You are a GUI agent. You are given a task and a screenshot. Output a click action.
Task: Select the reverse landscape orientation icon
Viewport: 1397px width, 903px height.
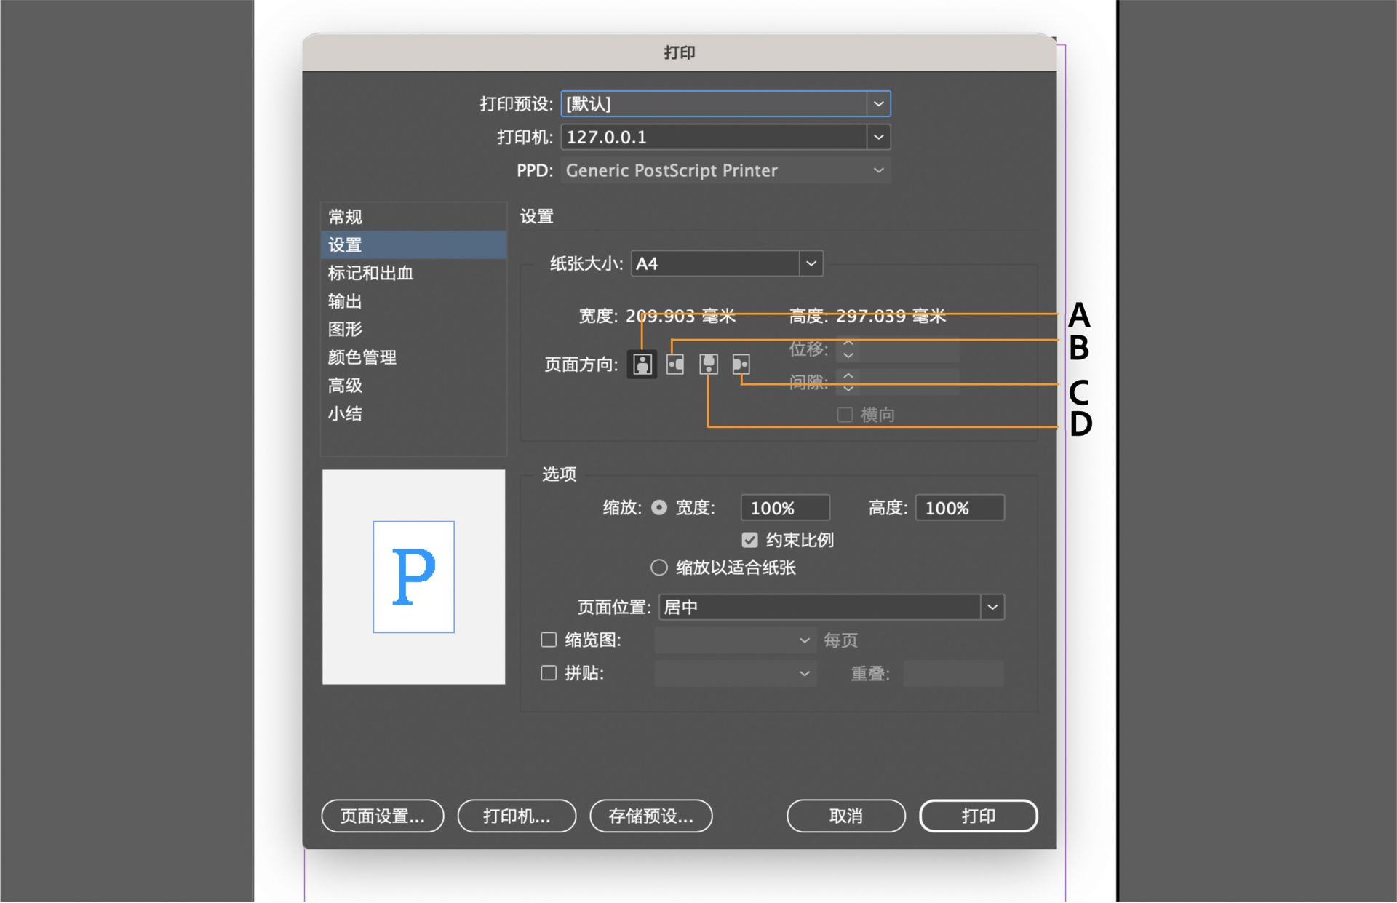(741, 365)
